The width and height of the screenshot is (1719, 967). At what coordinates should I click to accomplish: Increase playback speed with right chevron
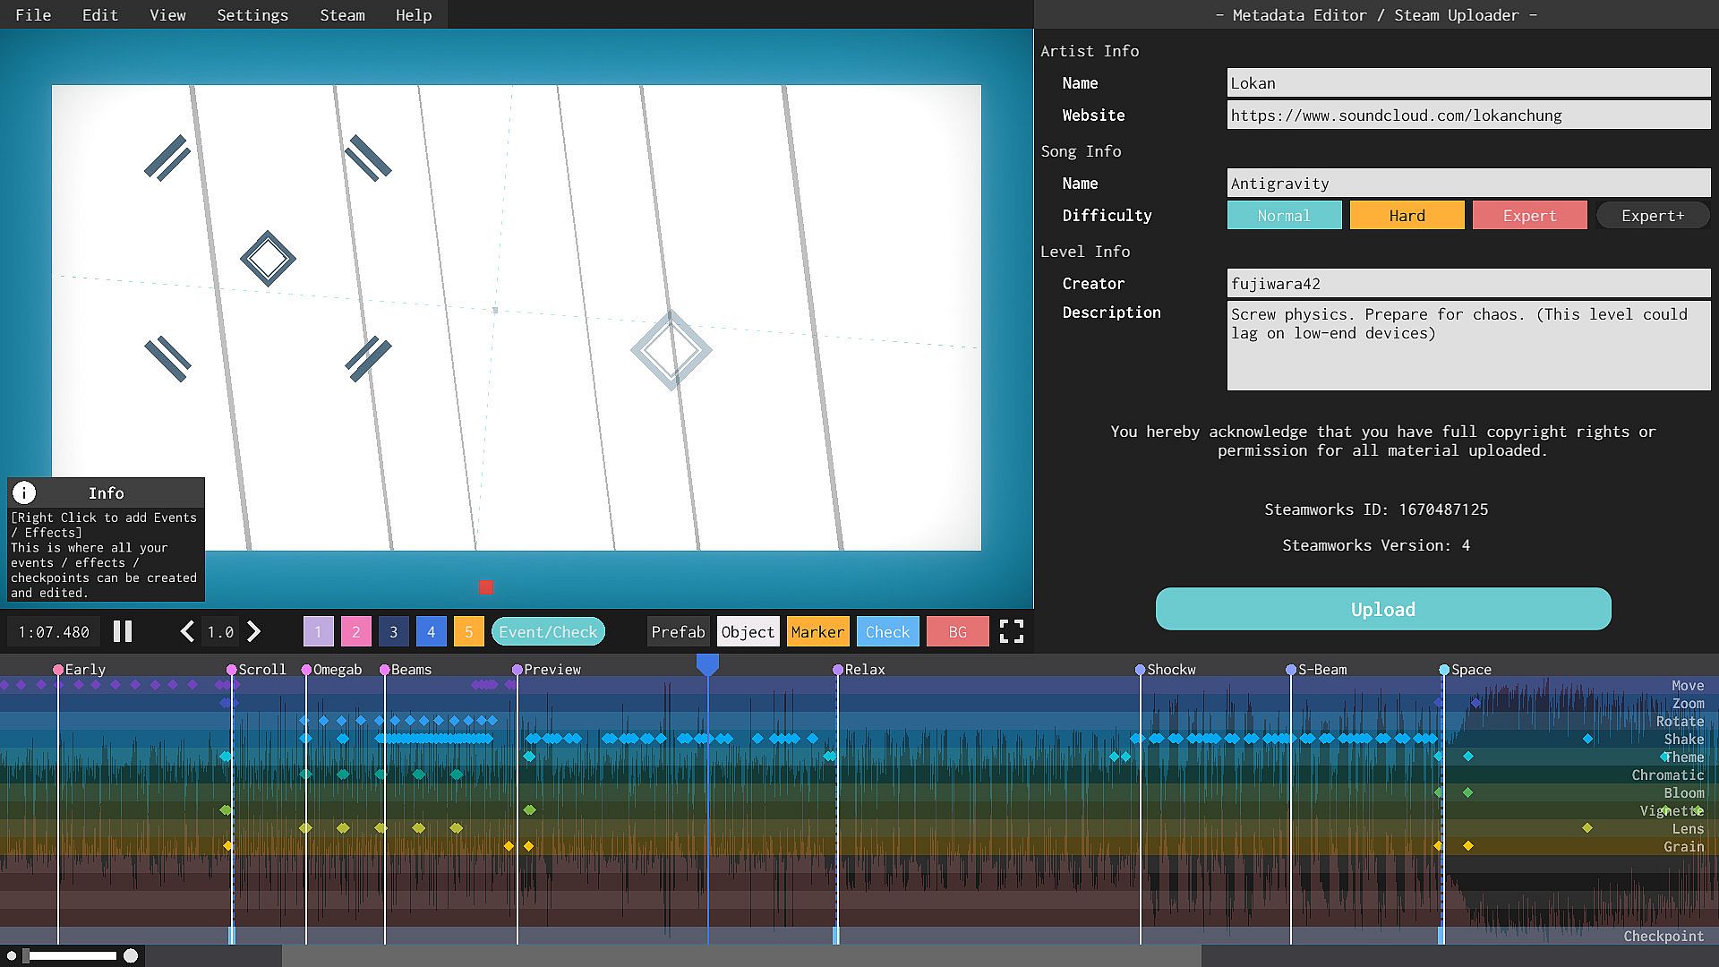click(x=254, y=632)
